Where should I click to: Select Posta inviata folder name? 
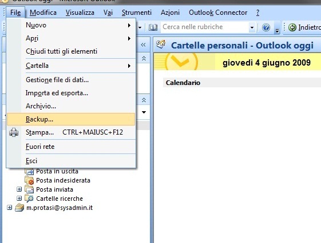pos(54,189)
